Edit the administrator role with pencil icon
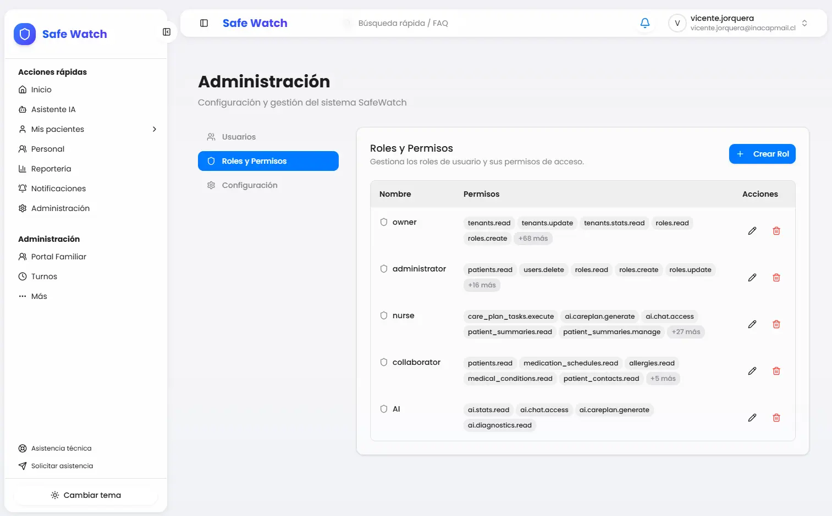 (752, 278)
